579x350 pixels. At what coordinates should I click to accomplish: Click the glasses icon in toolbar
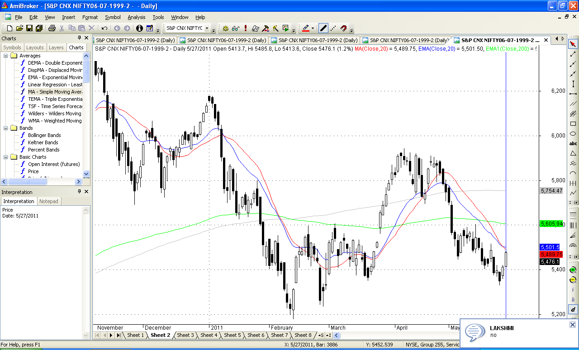click(x=235, y=28)
